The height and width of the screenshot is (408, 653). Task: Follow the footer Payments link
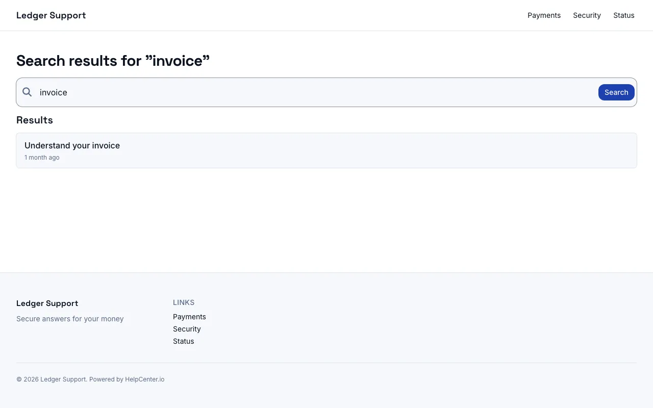pos(189,317)
